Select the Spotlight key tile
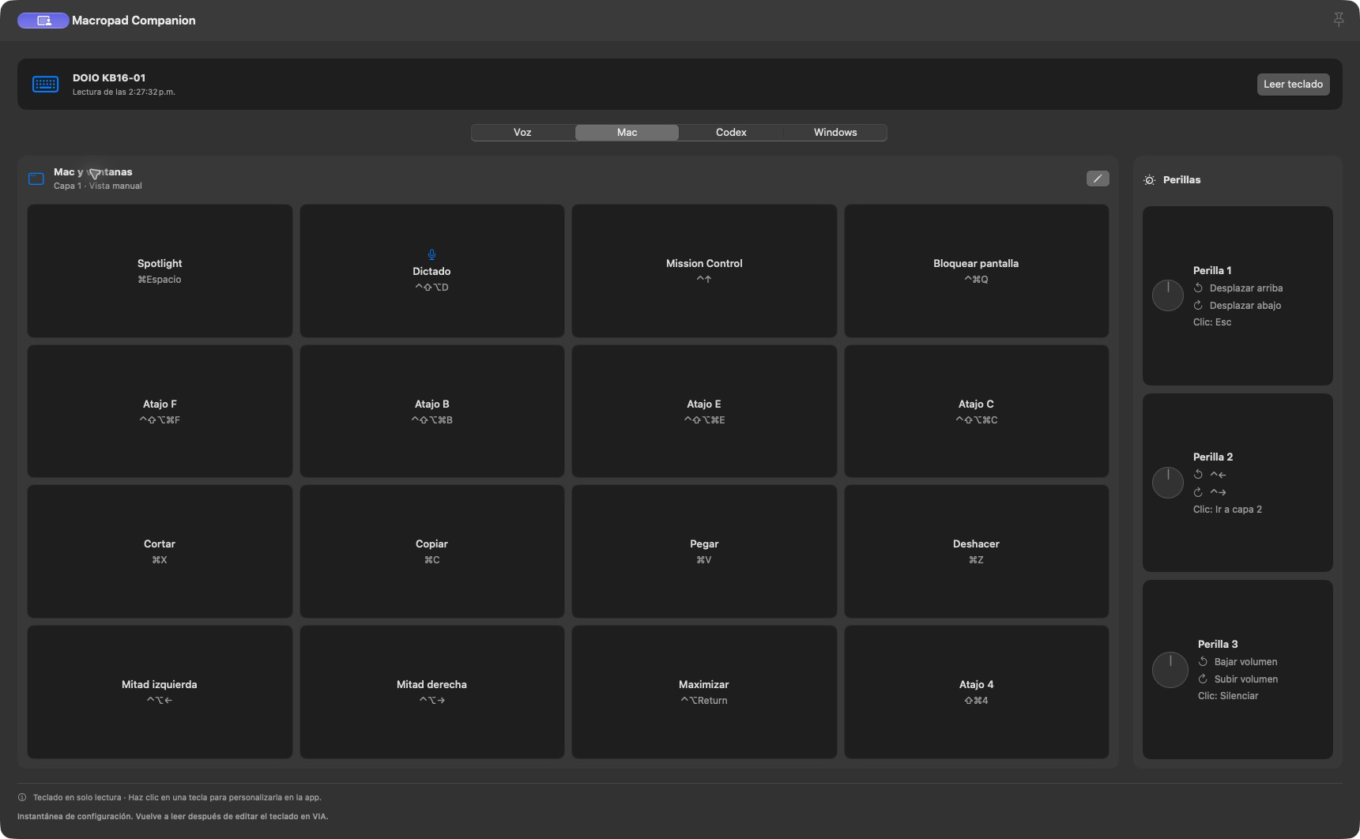The image size is (1360, 839). [160, 271]
